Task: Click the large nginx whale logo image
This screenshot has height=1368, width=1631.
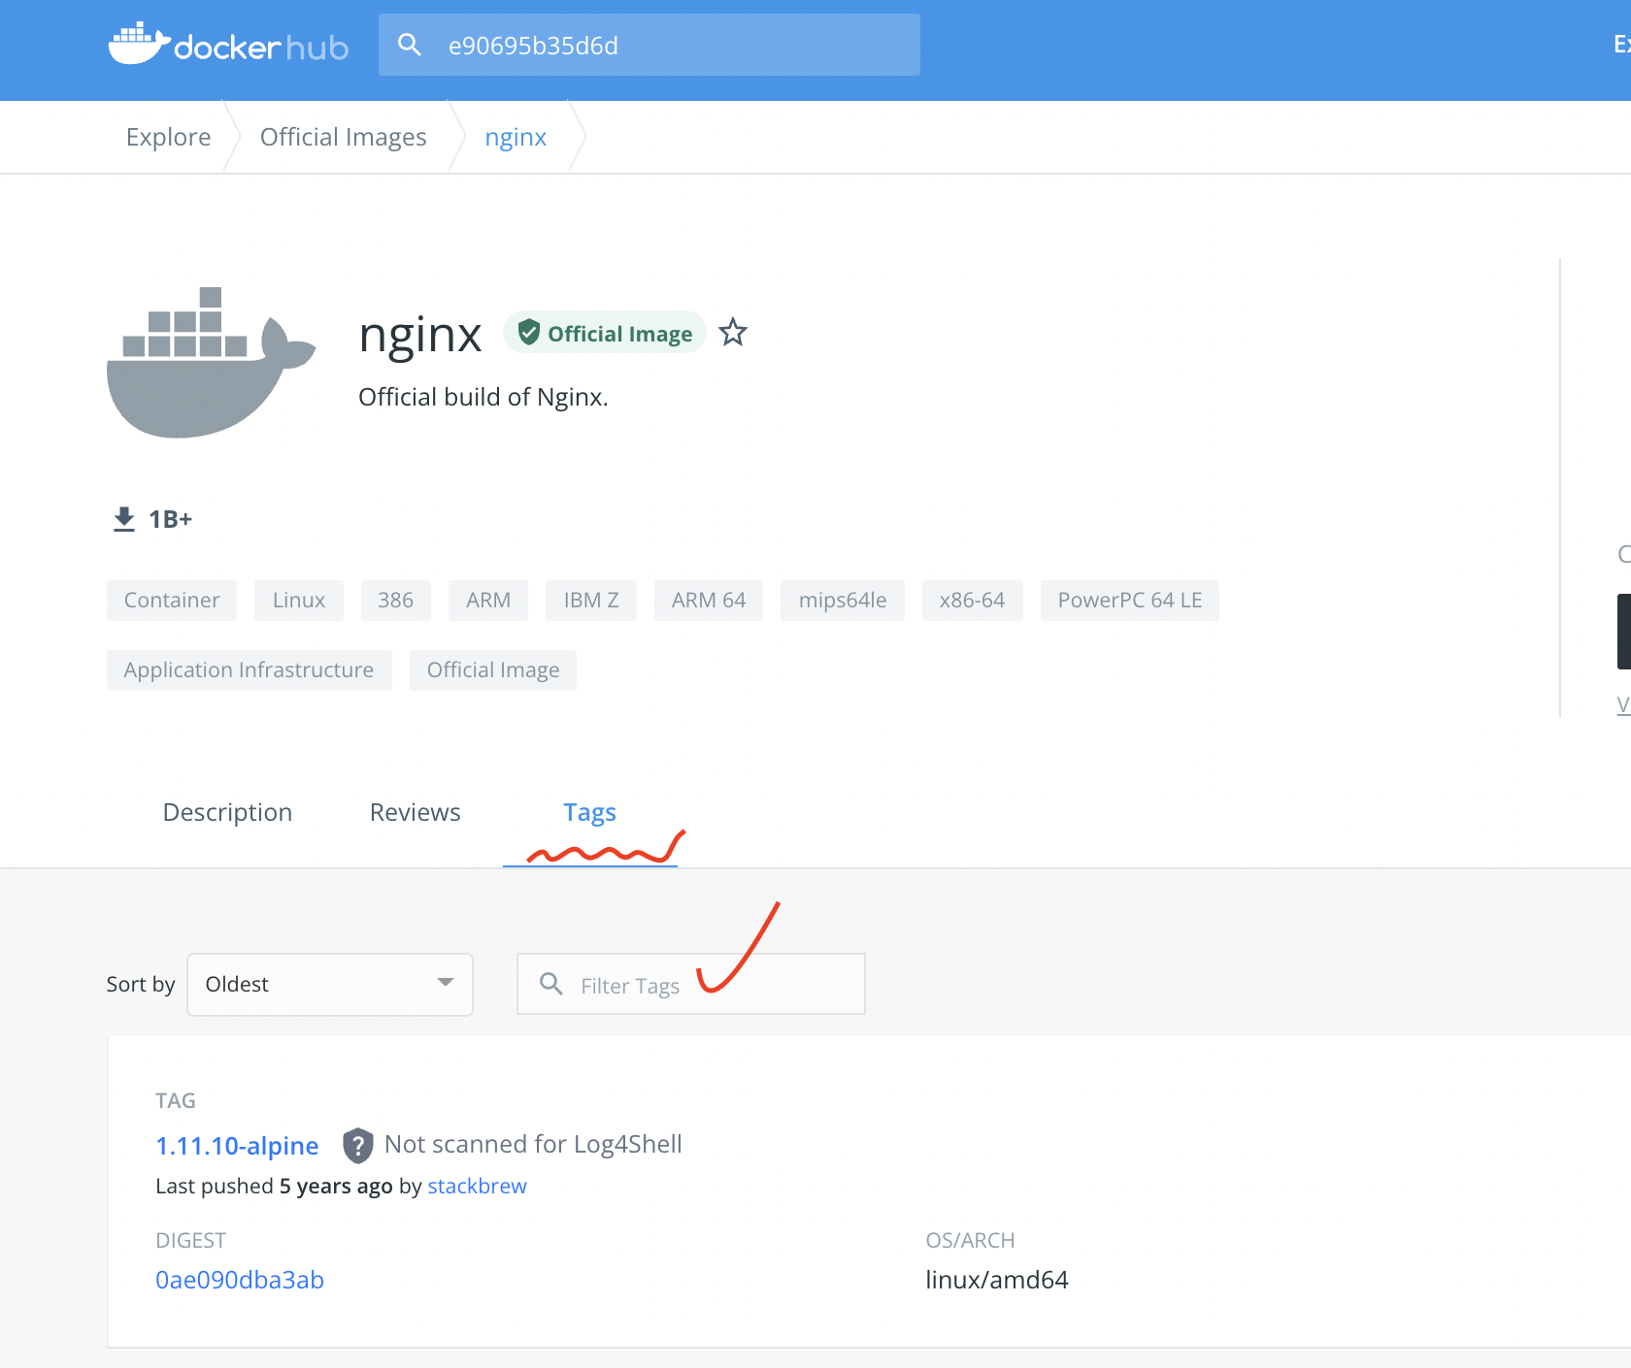Action: pyautogui.click(x=211, y=362)
